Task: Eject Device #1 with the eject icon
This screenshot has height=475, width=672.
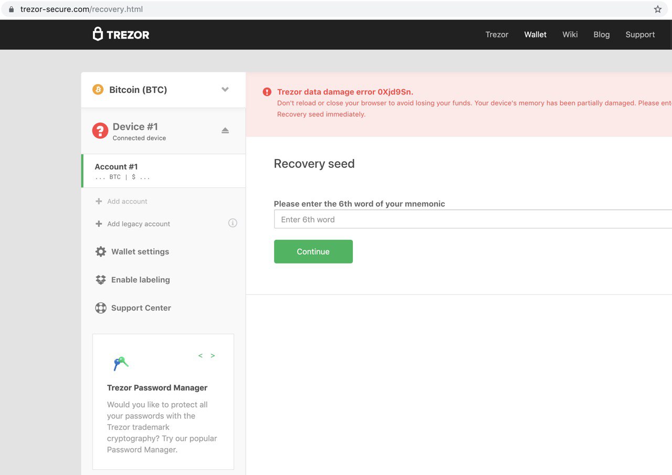Action: coord(225,130)
